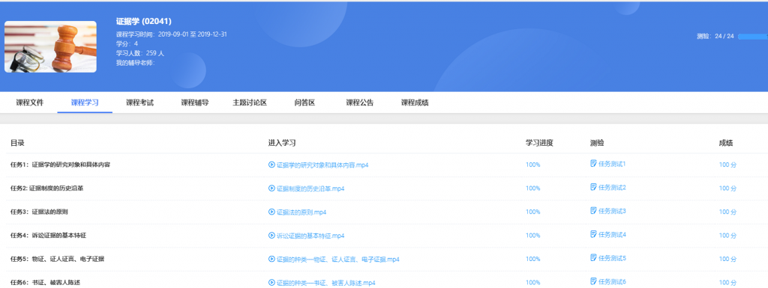
Task: Click play icon for 证据法的原则.mp4
Action: click(x=271, y=212)
